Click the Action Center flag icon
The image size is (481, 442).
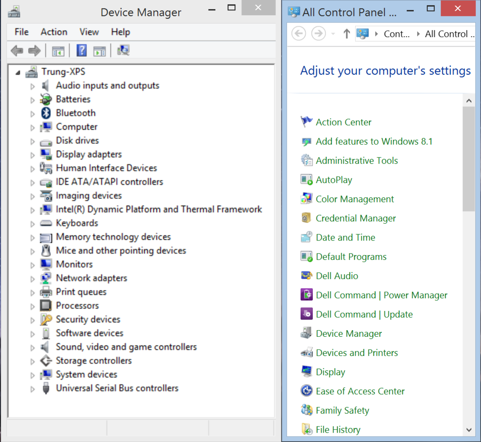coord(306,122)
